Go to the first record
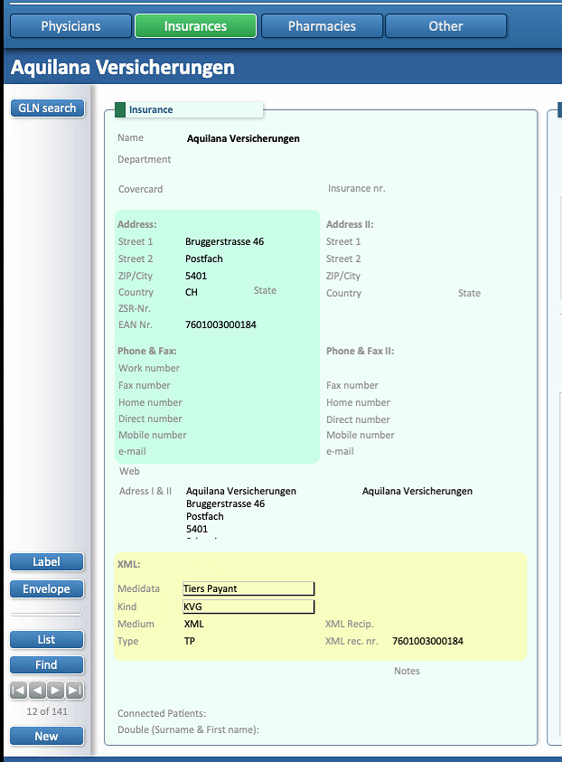This screenshot has width=562, height=762. 18,690
